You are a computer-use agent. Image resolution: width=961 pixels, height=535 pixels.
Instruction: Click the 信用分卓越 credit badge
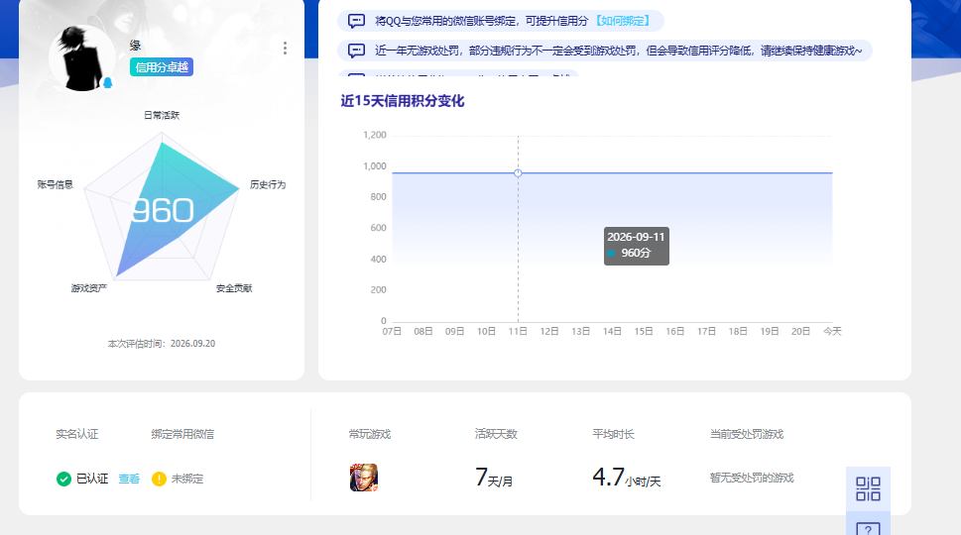tap(162, 67)
